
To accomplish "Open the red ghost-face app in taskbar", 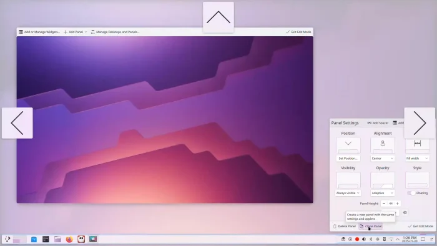I will 81,239.
